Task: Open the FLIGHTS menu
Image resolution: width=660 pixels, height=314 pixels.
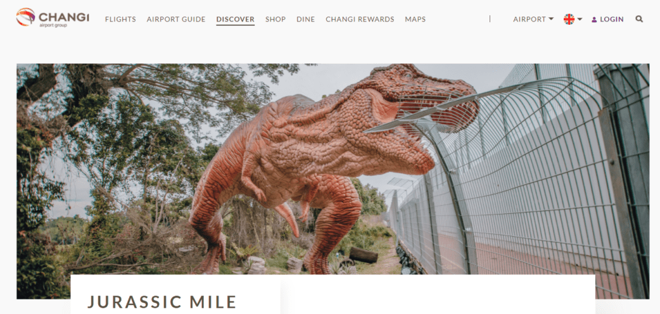Action: click(x=120, y=19)
